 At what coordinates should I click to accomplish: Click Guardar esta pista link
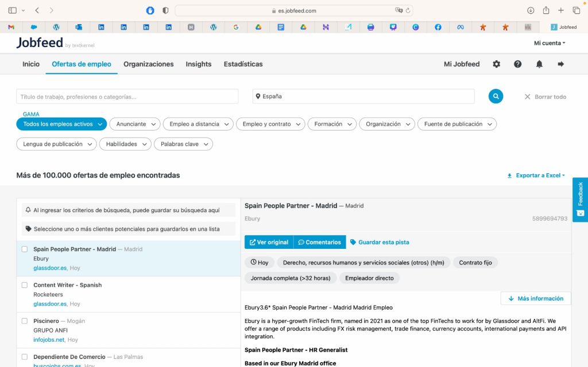point(380,242)
